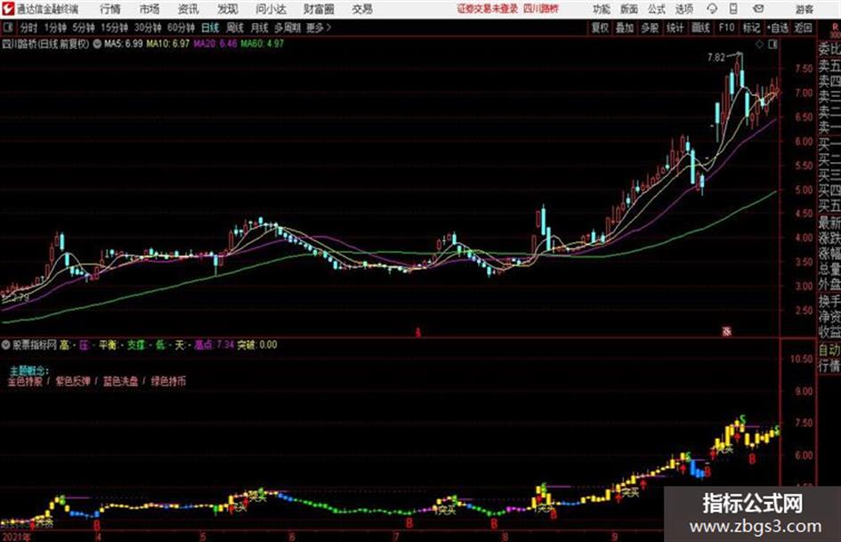The width and height of the screenshot is (841, 542).
Task: Open the 资讯 menu
Action: pos(189,9)
